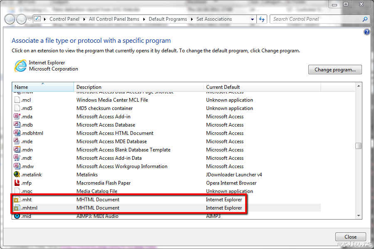Click the Forward navigation arrow
Image resolution: width=374 pixels, height=249 pixels.
pyautogui.click(x=21, y=20)
